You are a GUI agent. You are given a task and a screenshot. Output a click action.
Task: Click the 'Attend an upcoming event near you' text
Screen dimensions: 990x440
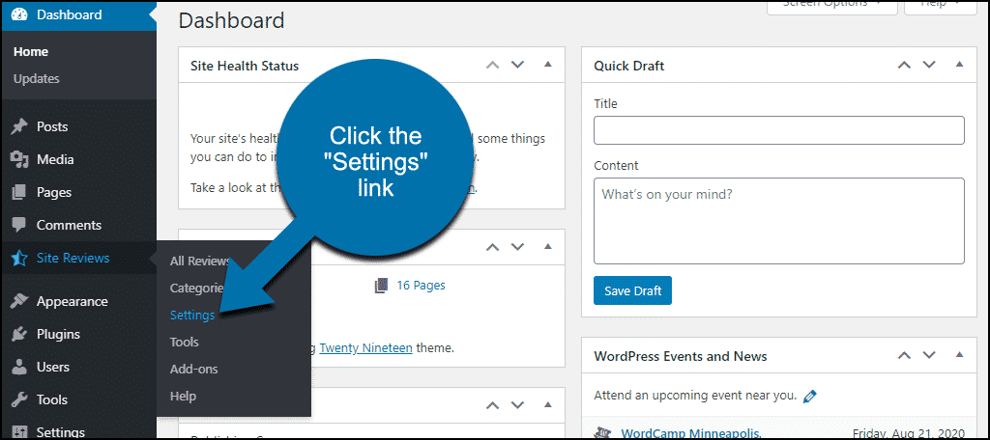pos(695,397)
